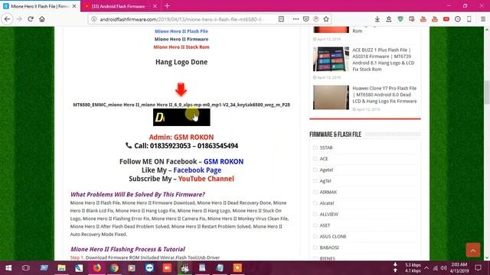Reload the current page
This screenshot has width=490, height=275.
(31, 19)
